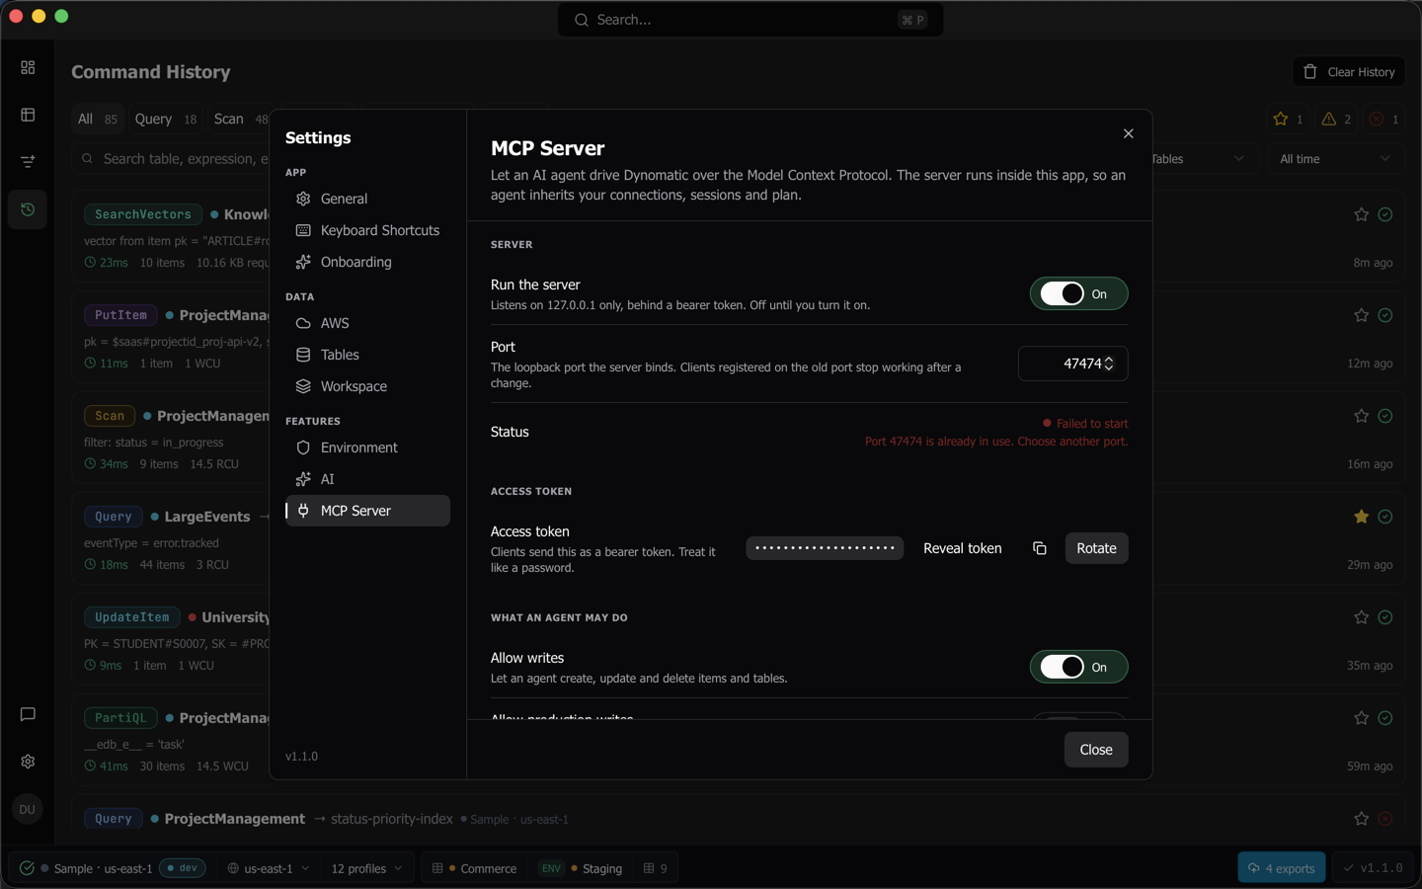Expand the 12 profiles dropdown
Viewport: 1422px width, 889px height.
click(x=366, y=868)
